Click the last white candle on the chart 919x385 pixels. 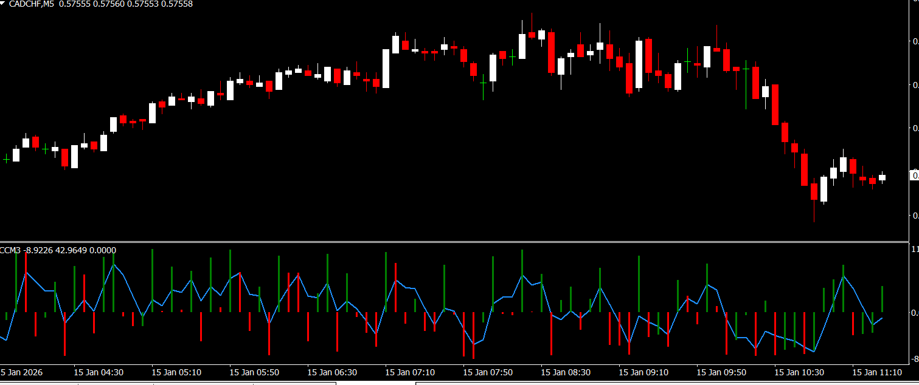point(882,177)
